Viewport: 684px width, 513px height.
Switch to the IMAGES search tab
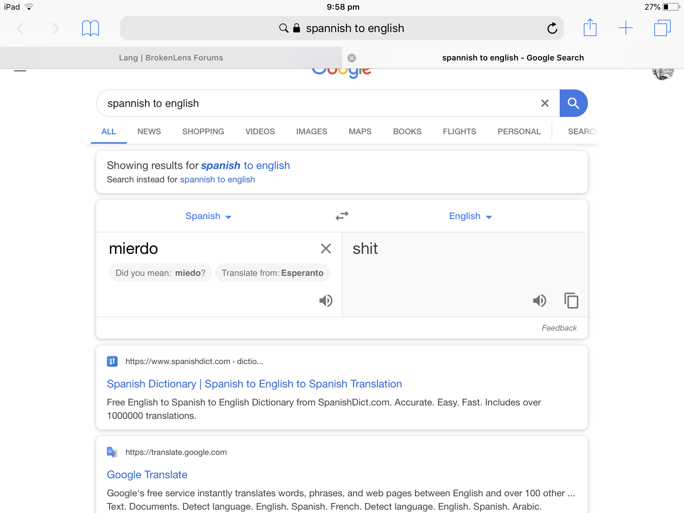312,132
